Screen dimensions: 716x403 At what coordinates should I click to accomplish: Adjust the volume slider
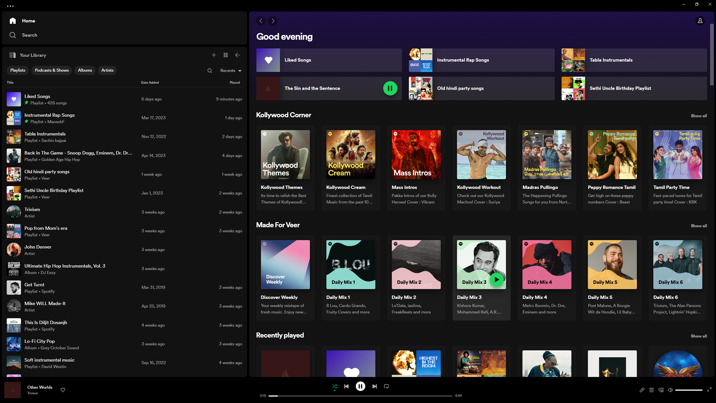click(x=689, y=390)
